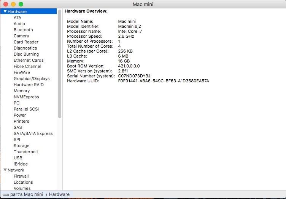This screenshot has width=286, height=199.
Task: Select Graphics/Displays in sidebar
Action: click(x=32, y=79)
